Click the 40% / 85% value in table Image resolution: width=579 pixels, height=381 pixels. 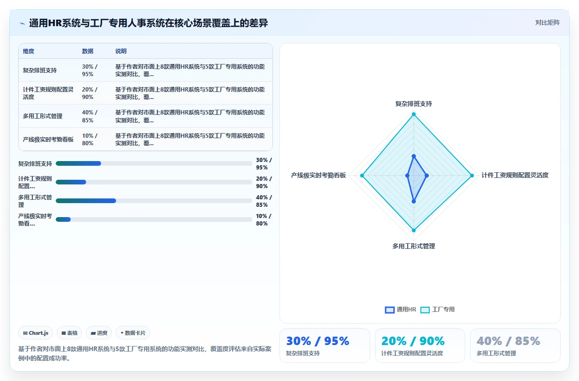[90, 116]
